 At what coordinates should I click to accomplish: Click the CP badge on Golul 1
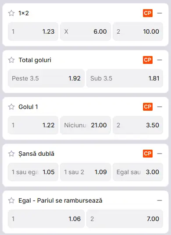(x=148, y=107)
